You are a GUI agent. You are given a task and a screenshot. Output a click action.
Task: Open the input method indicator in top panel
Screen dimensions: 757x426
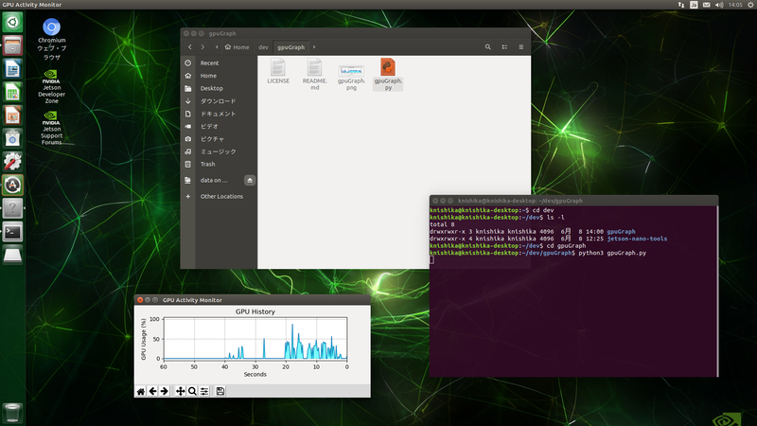point(694,5)
